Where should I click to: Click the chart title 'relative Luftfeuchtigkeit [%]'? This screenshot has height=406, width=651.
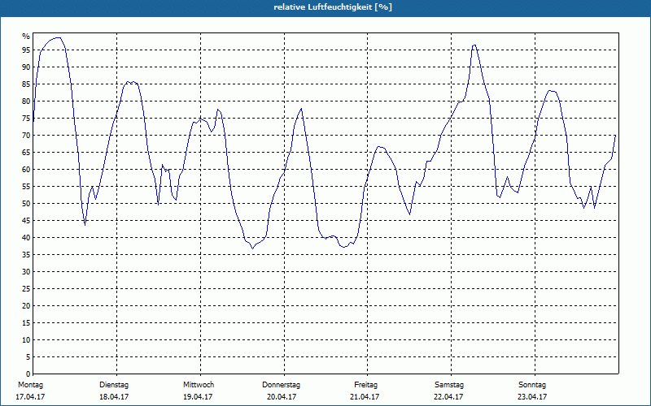[x=333, y=7]
